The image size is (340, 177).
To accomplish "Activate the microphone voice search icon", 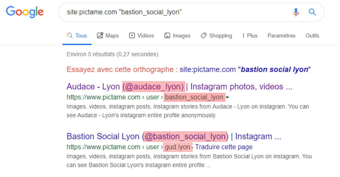I will (296, 12).
